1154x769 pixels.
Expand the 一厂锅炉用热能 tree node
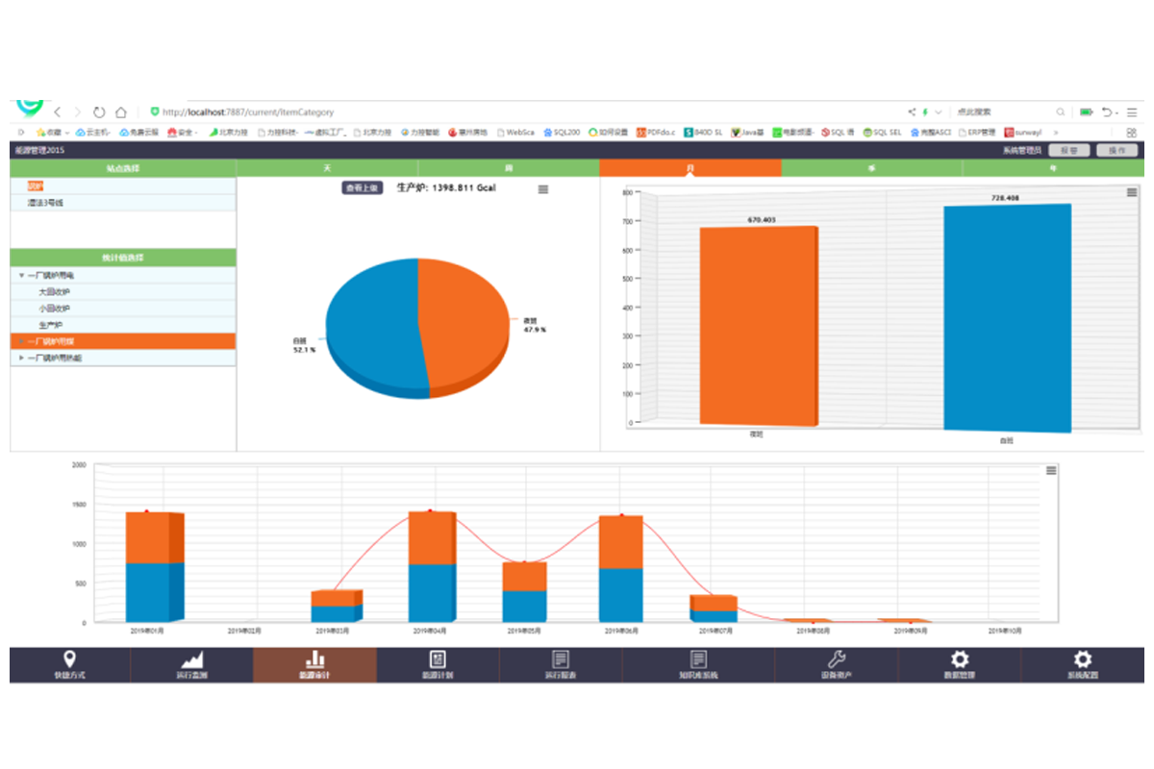(x=21, y=358)
